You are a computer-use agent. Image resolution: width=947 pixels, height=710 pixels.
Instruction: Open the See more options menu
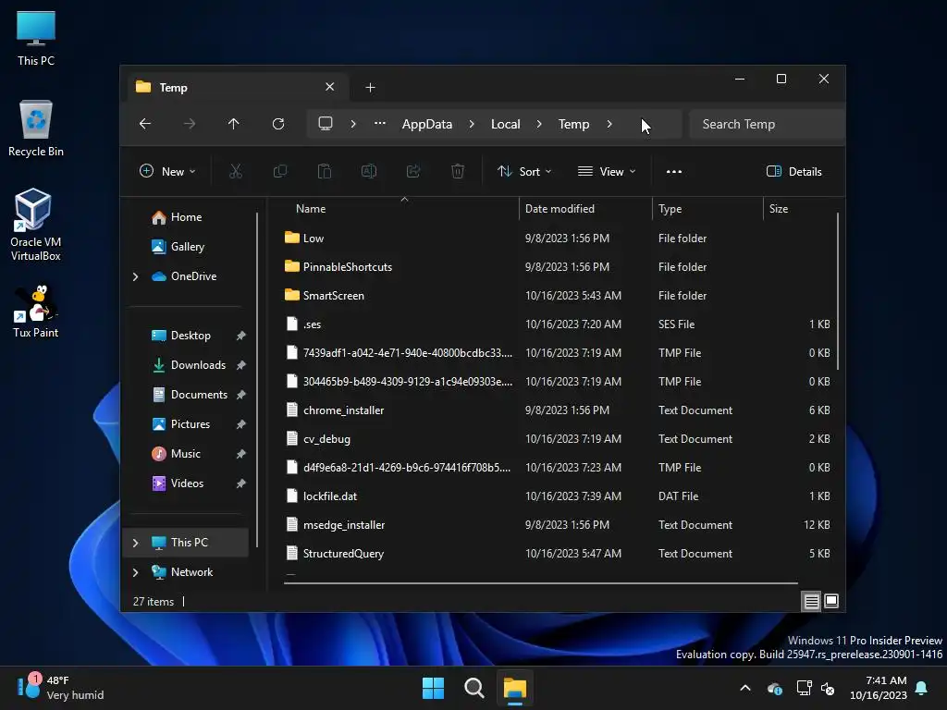click(x=674, y=171)
